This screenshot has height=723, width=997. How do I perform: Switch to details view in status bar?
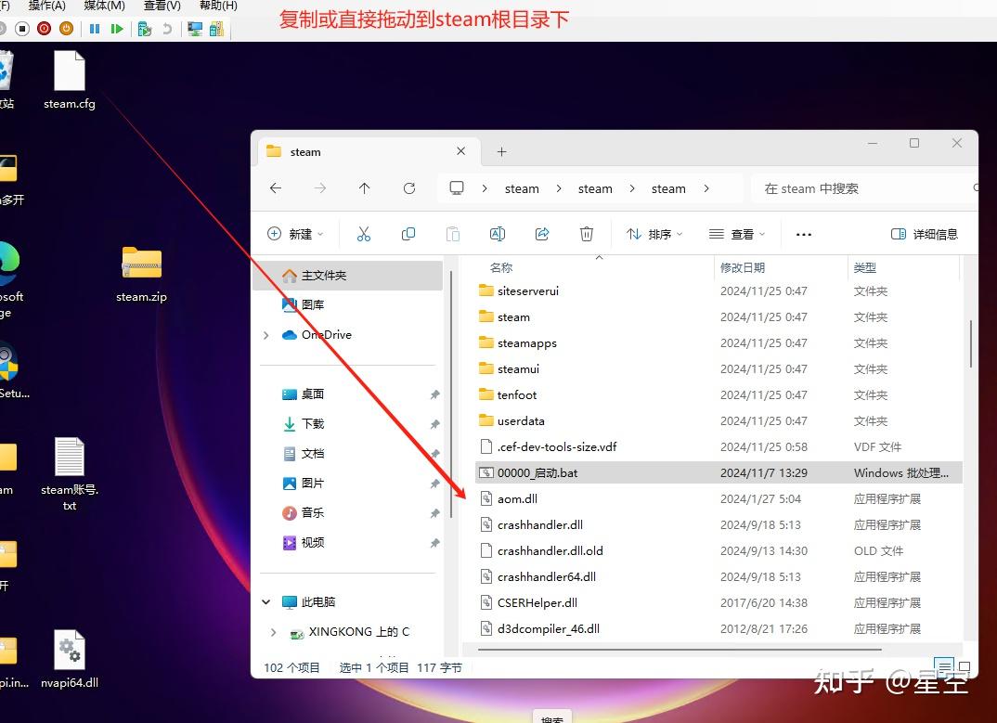click(x=944, y=667)
